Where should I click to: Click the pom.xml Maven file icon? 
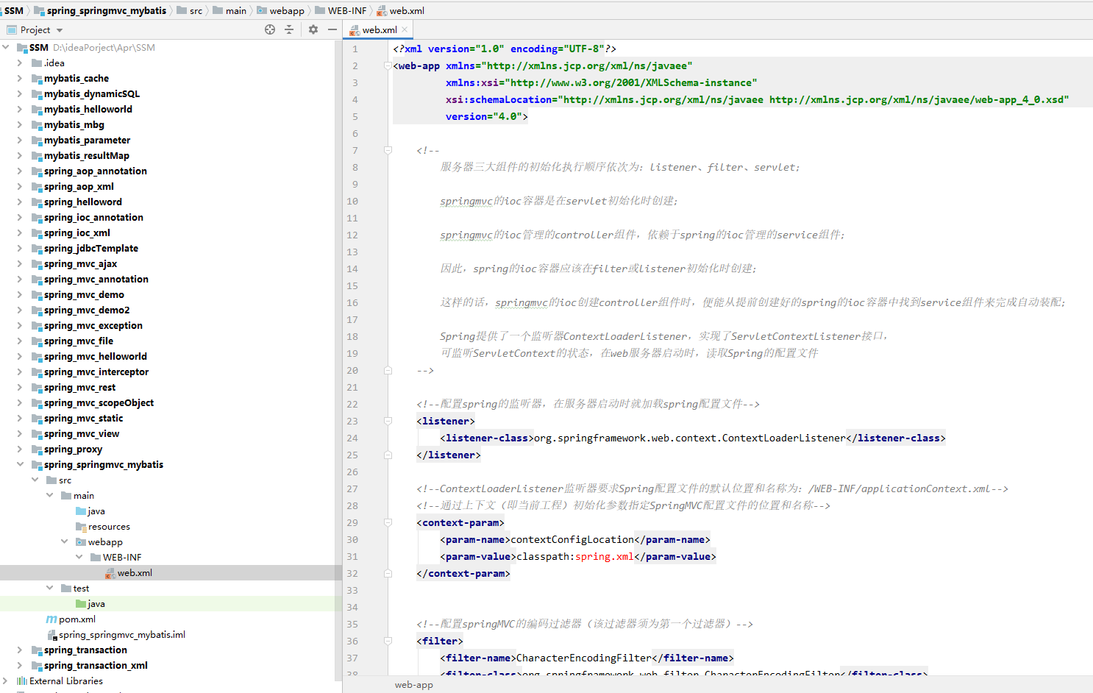(x=51, y=619)
